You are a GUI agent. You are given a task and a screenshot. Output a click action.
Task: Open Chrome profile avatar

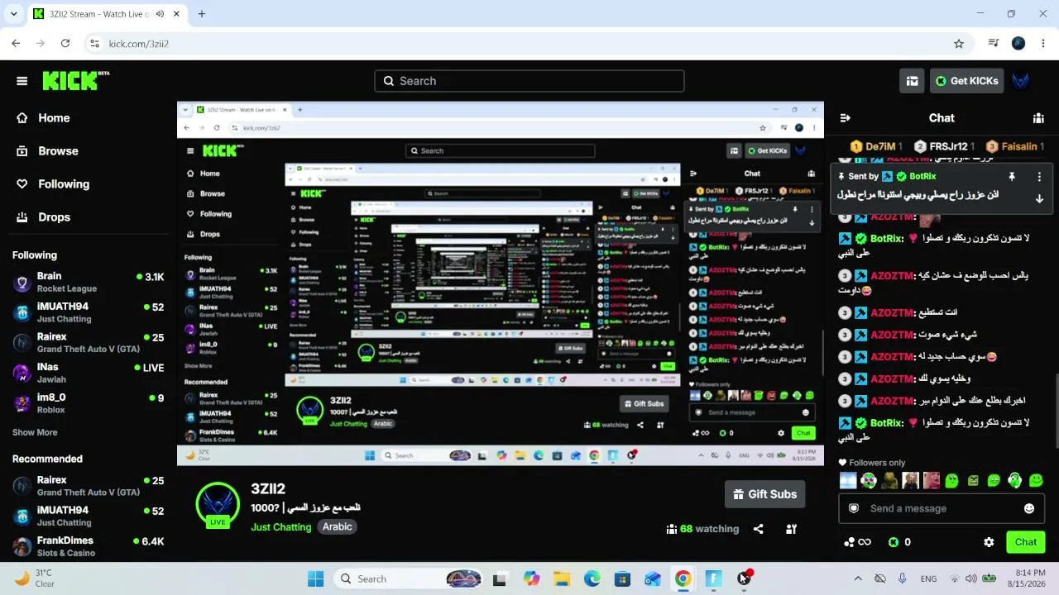pyautogui.click(x=1018, y=44)
